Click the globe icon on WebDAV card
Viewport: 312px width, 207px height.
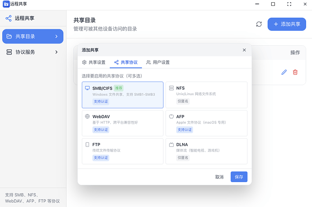tap(87, 116)
